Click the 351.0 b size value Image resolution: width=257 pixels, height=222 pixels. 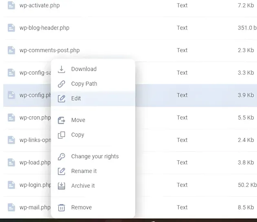[x=247, y=28]
